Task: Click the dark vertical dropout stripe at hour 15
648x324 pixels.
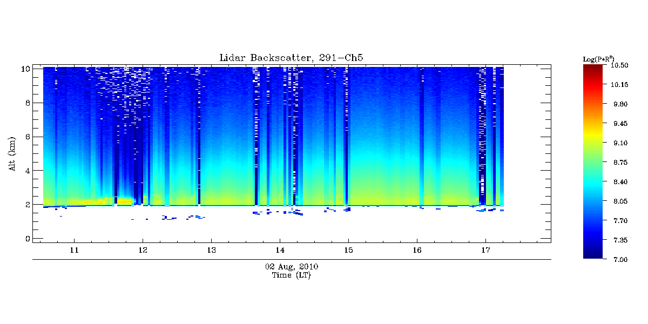Action: tap(347, 135)
